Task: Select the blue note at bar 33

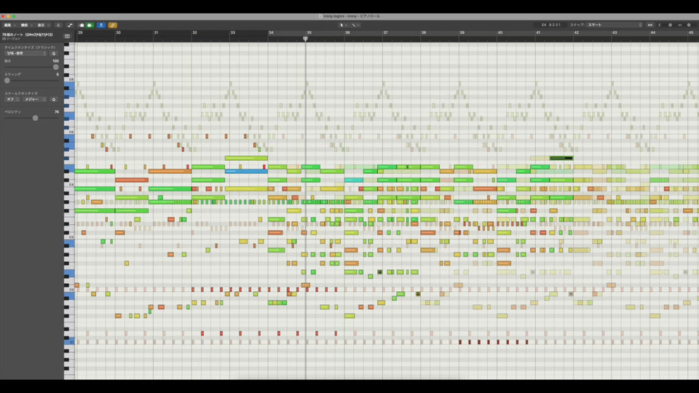Action: tap(246, 171)
